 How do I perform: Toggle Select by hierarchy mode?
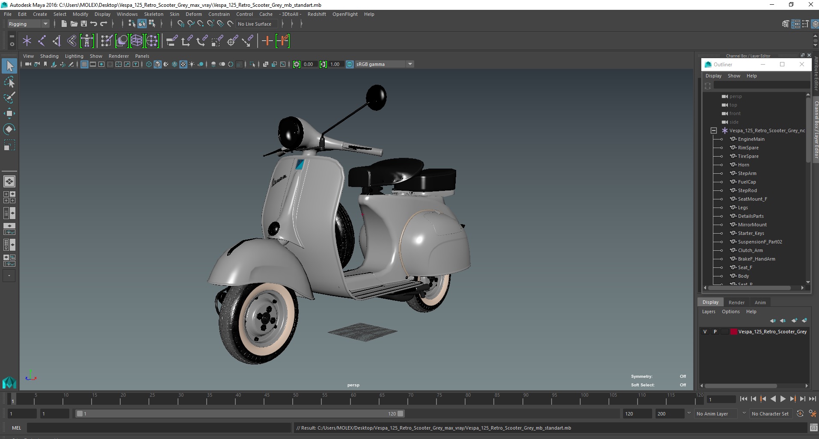[x=132, y=24]
